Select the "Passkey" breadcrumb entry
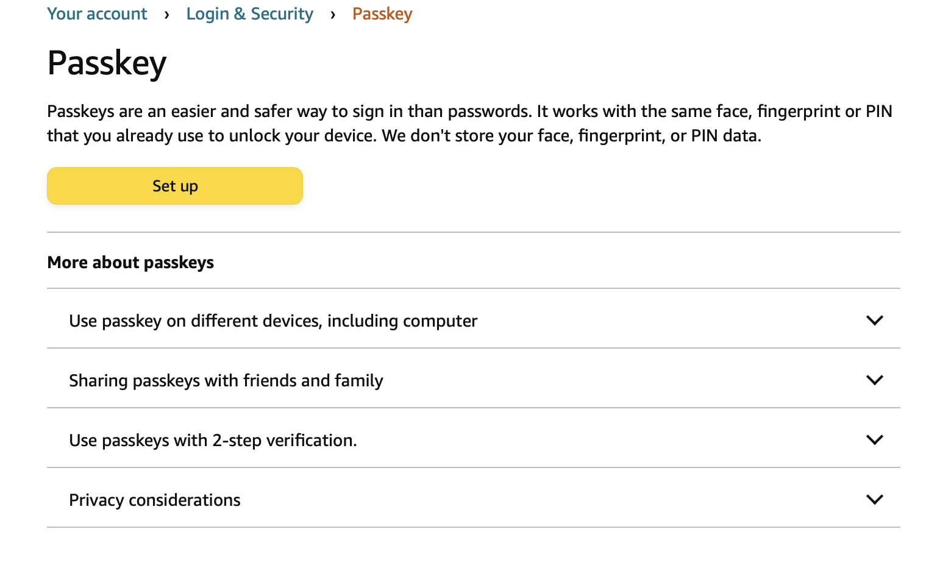The image size is (951, 568). (x=382, y=13)
